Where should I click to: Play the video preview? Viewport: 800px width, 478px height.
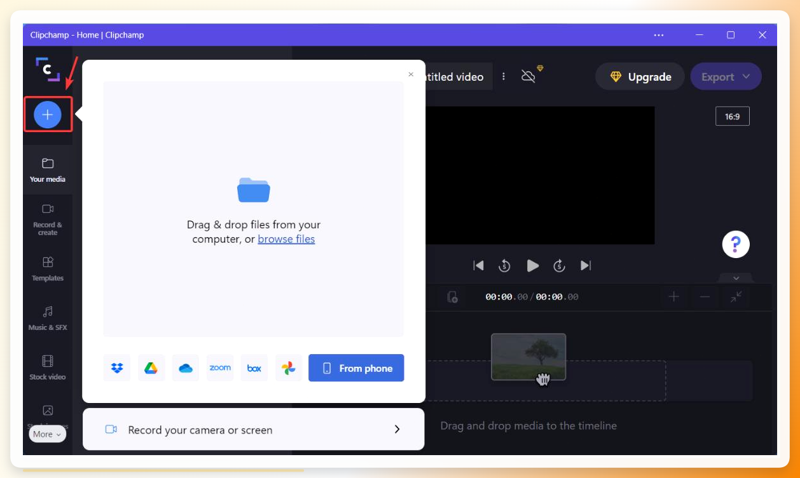[x=533, y=266]
